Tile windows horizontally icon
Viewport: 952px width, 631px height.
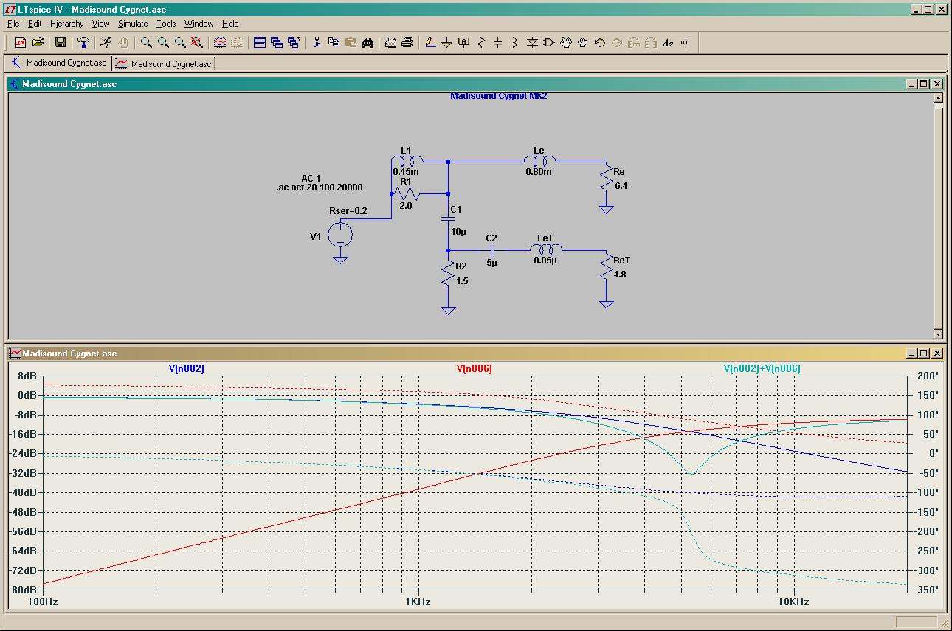point(260,43)
